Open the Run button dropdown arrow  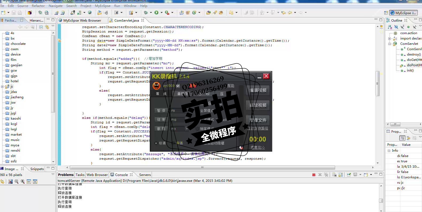(x=162, y=13)
